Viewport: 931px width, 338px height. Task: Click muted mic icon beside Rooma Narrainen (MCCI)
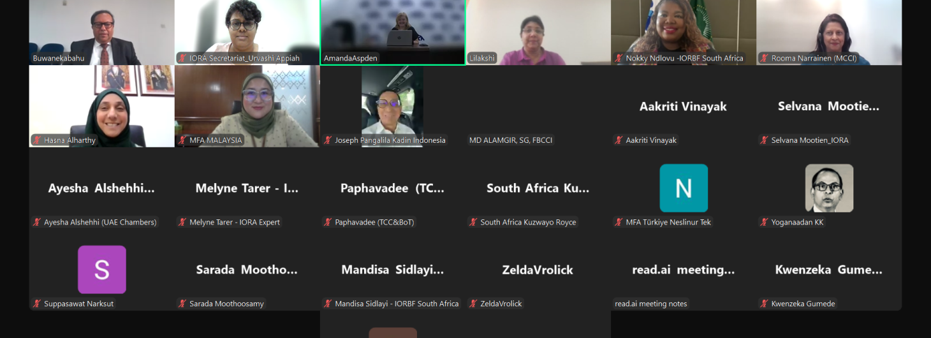click(x=764, y=58)
